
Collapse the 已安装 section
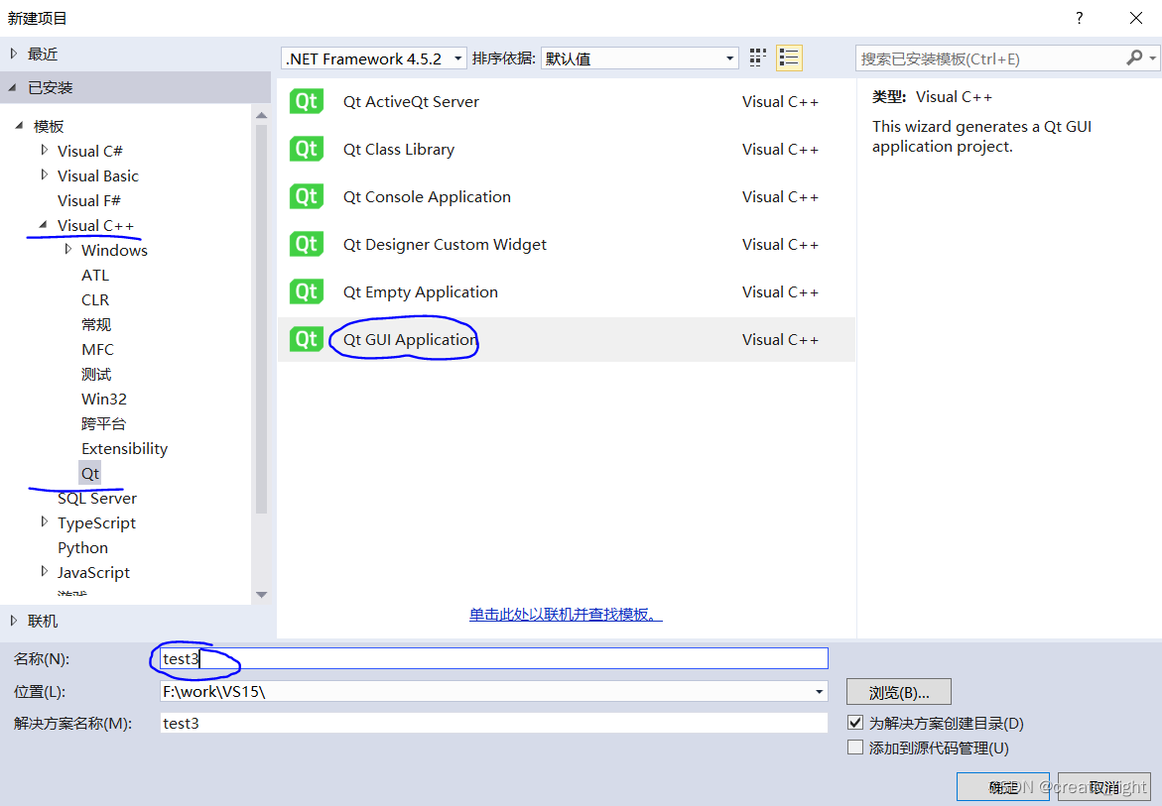(13, 87)
